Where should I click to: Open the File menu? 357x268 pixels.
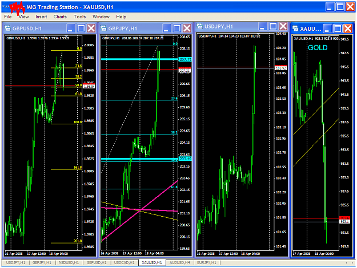click(8, 17)
